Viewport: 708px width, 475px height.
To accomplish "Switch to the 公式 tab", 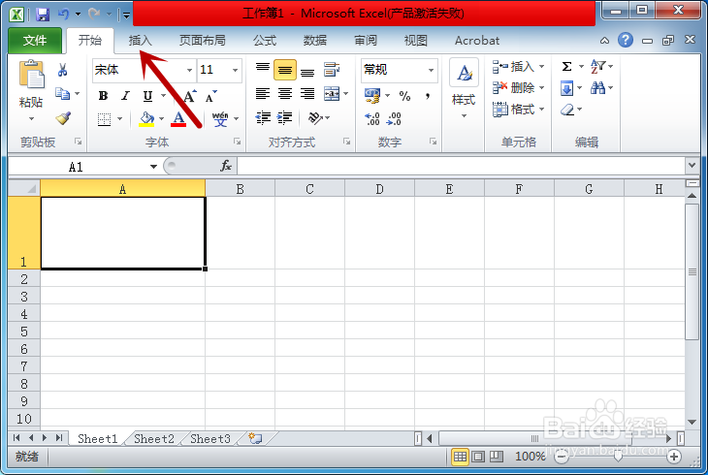I will 265,41.
